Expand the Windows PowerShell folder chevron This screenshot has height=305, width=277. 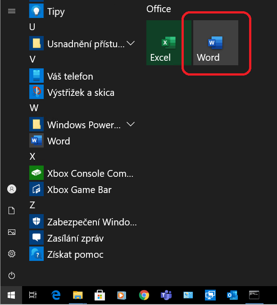click(x=131, y=124)
